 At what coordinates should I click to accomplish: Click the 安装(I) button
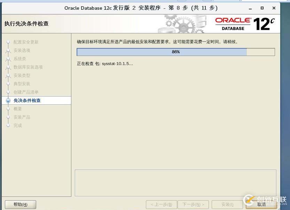(x=227, y=204)
